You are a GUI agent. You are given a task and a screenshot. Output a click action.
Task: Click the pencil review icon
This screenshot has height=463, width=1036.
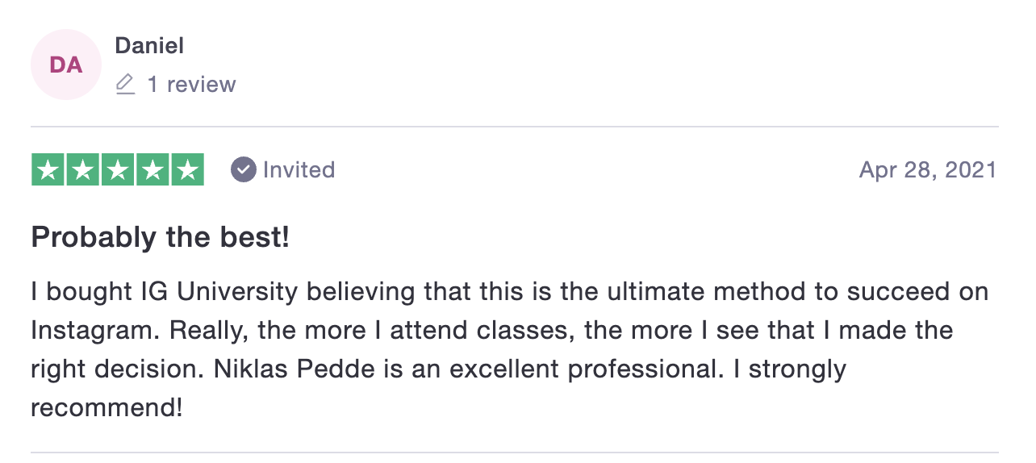coord(125,84)
